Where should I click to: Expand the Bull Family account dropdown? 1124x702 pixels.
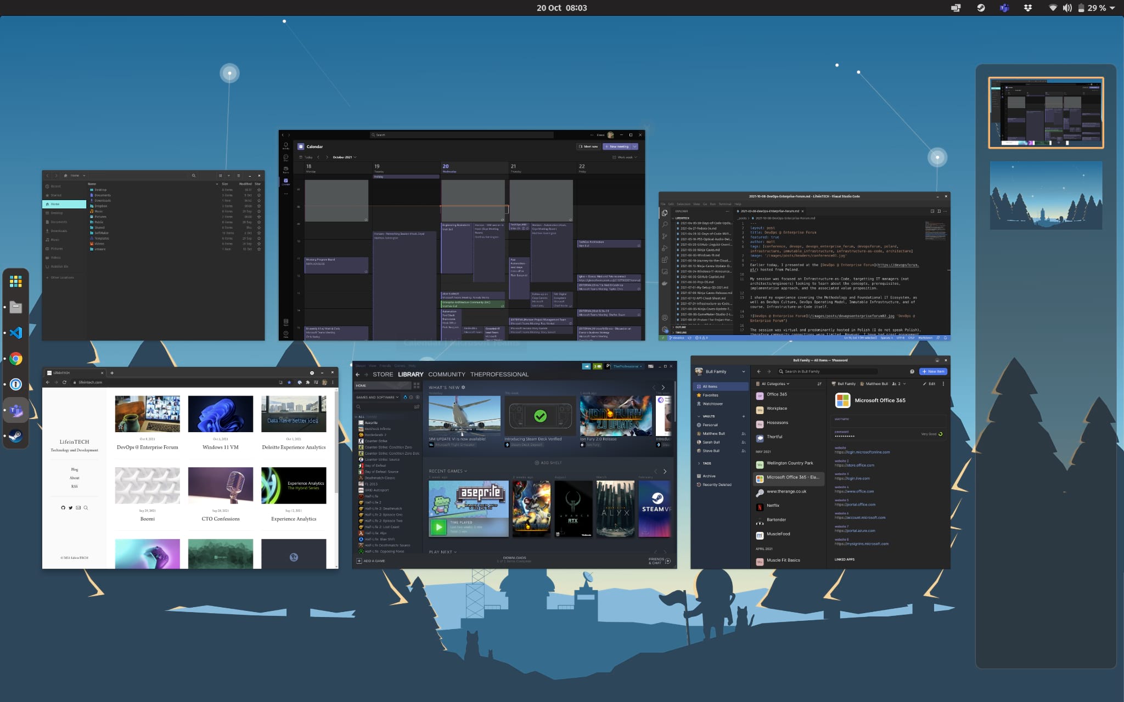pyautogui.click(x=743, y=372)
